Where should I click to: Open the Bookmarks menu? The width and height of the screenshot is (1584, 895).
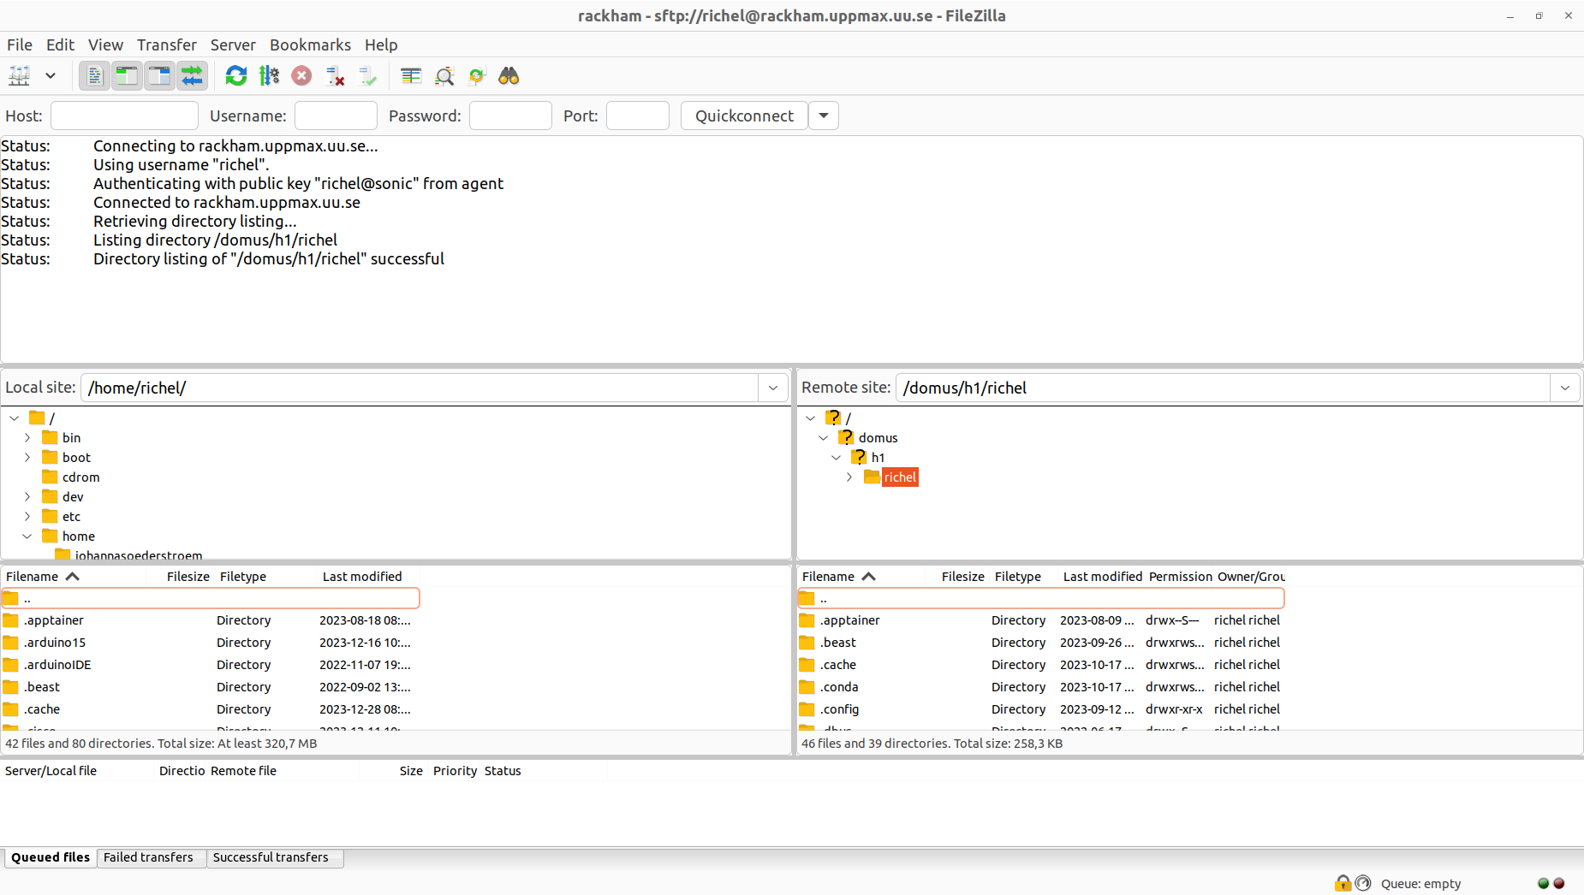click(x=310, y=44)
